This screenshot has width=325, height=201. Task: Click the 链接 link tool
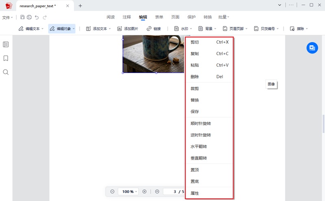pyautogui.click(x=154, y=29)
